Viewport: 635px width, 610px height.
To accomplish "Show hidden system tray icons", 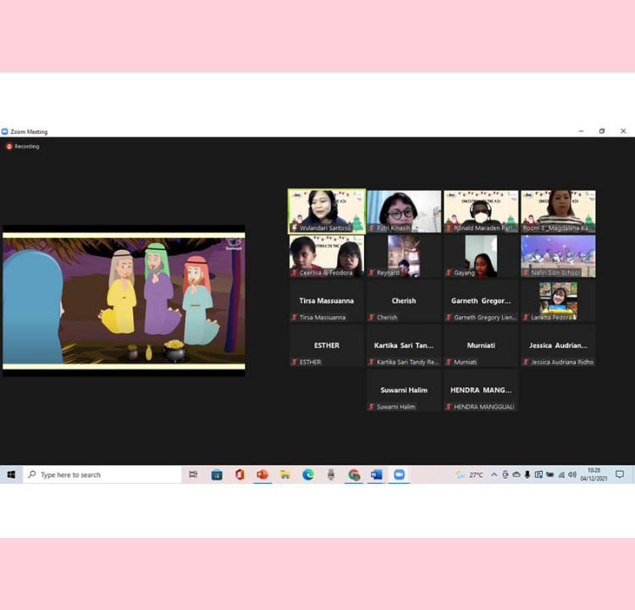I will pyautogui.click(x=494, y=474).
